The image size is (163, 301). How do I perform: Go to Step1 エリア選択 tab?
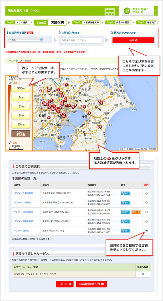pyautogui.click(x=17, y=22)
